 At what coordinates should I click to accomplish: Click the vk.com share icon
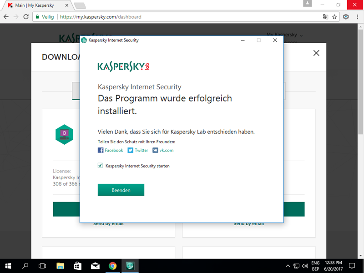155,150
